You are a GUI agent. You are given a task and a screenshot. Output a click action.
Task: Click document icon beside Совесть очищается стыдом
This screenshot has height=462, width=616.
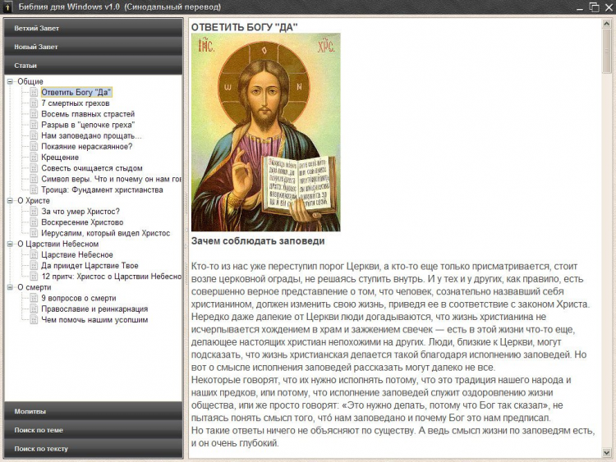click(34, 168)
